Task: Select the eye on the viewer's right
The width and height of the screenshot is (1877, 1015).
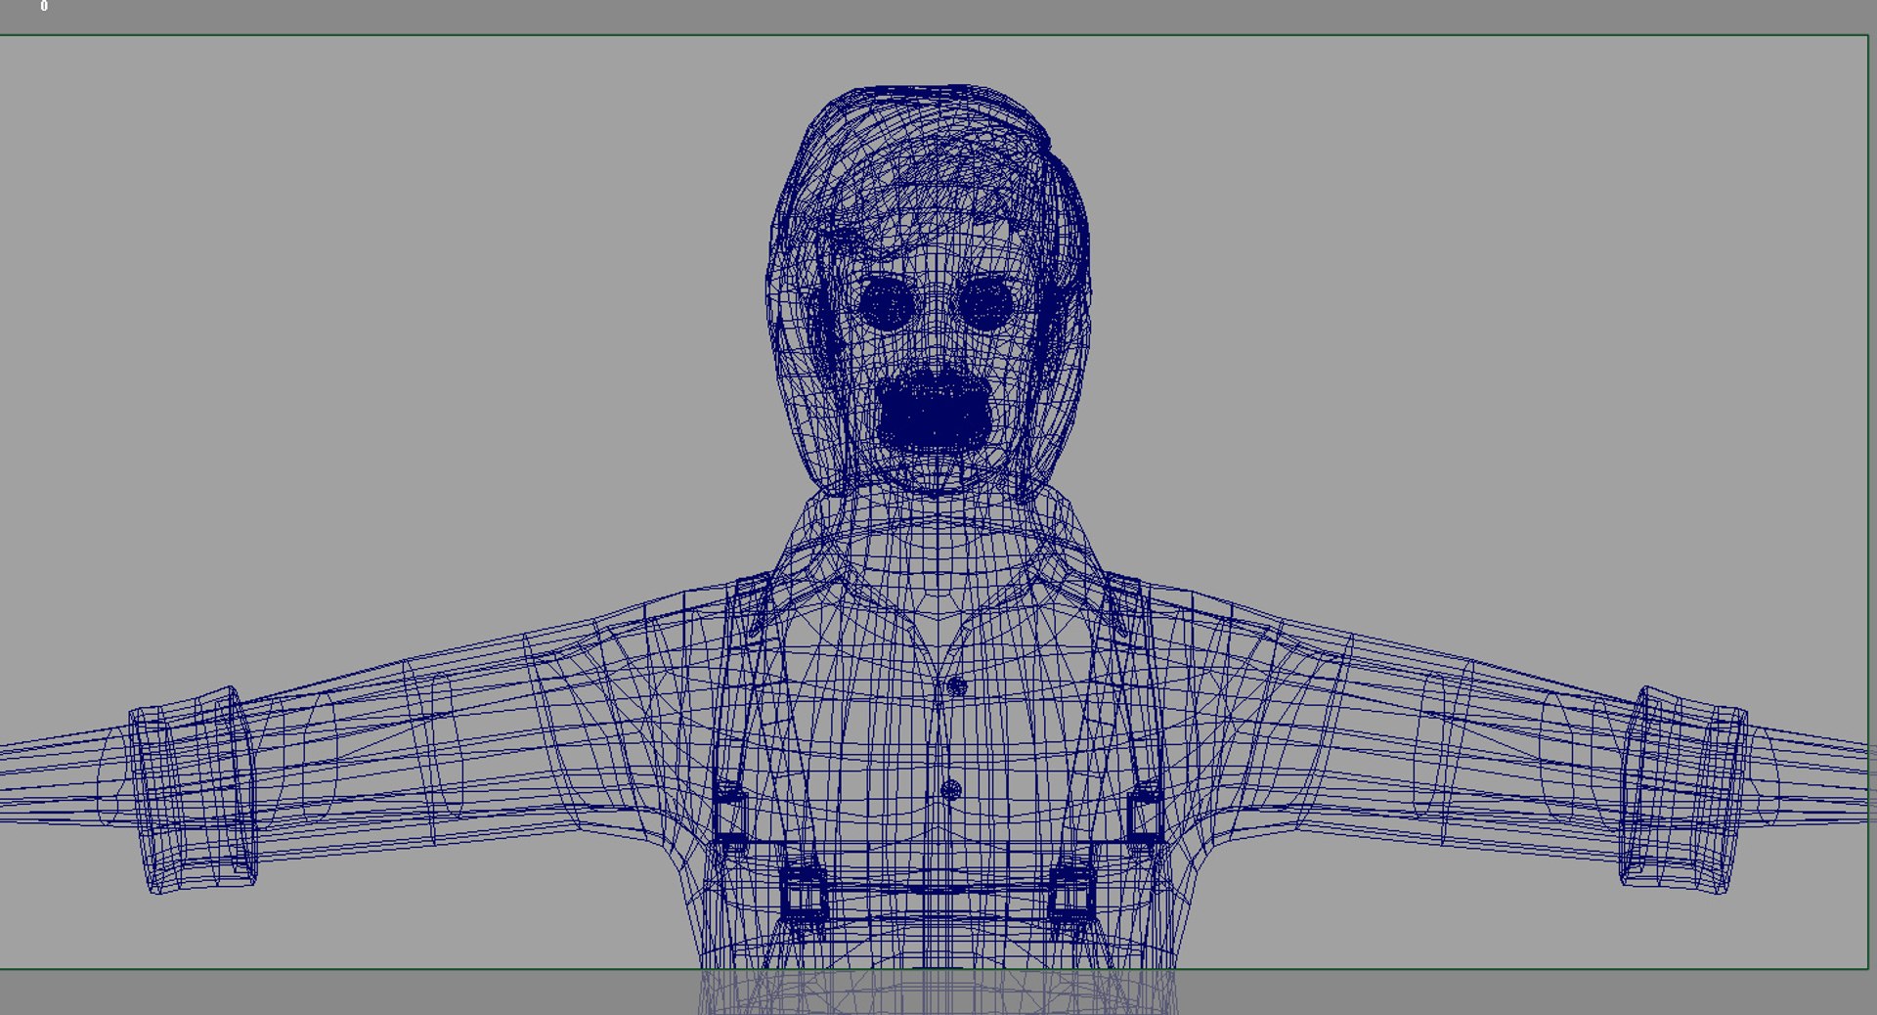Action: 984,302
